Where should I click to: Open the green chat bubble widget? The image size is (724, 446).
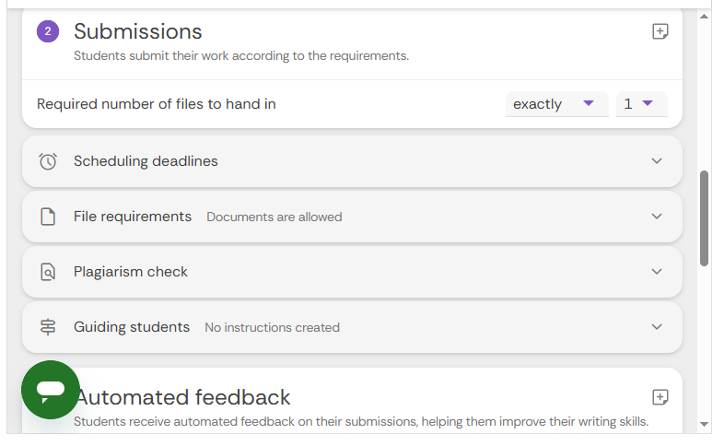(x=51, y=390)
